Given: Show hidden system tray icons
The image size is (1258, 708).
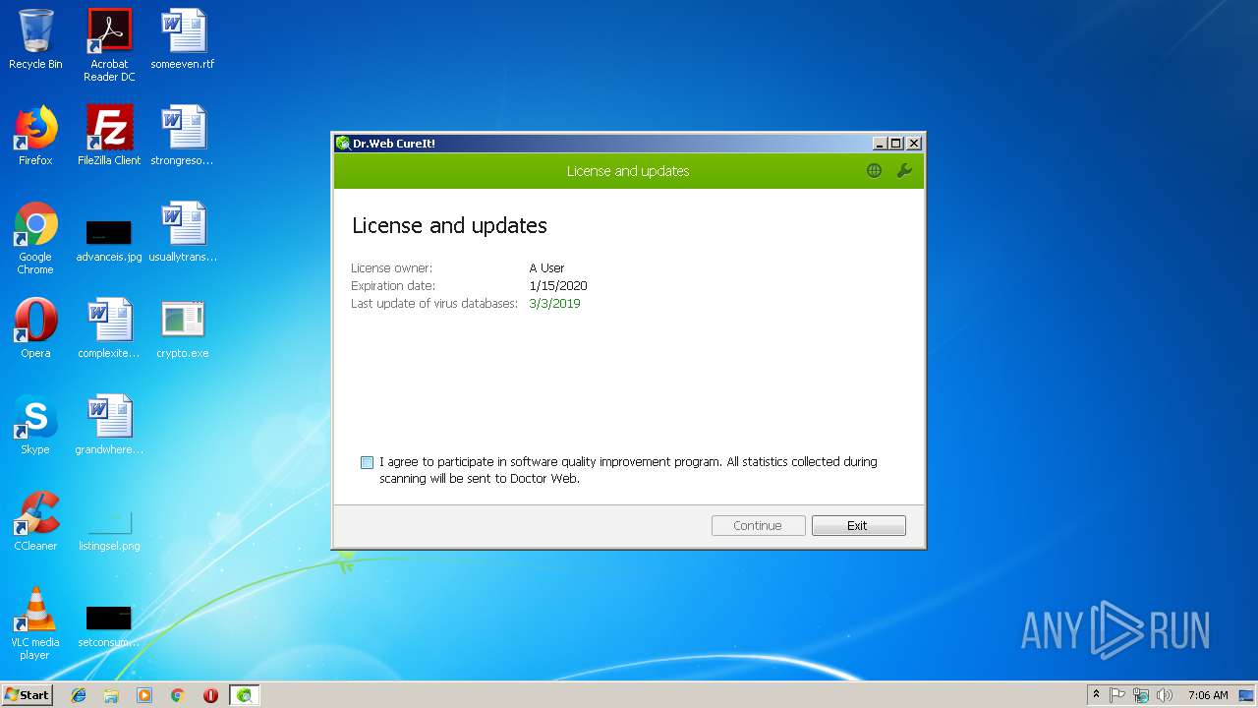Looking at the screenshot, I should click(x=1096, y=695).
